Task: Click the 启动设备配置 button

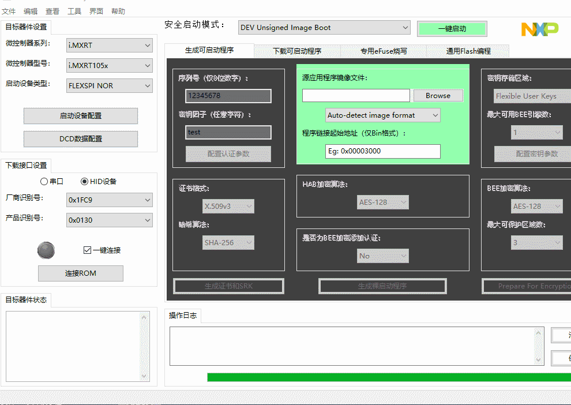Action: point(81,116)
